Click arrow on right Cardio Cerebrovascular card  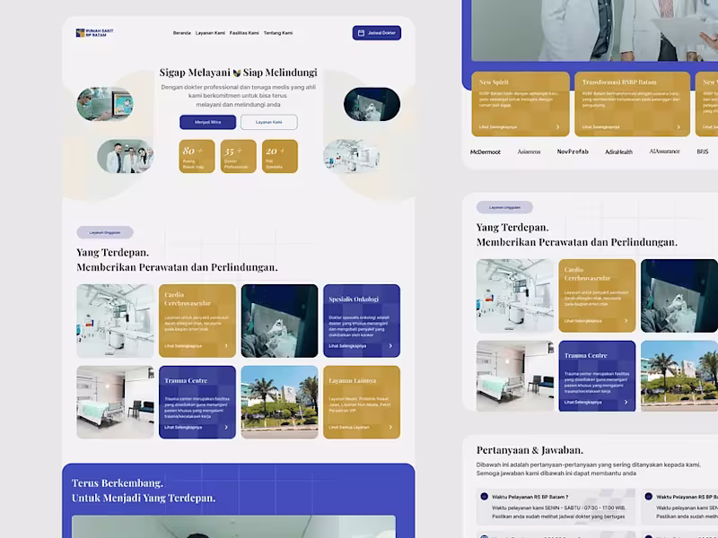pyautogui.click(x=626, y=321)
